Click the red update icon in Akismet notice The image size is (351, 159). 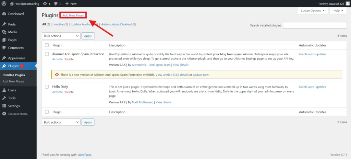pos(57,75)
